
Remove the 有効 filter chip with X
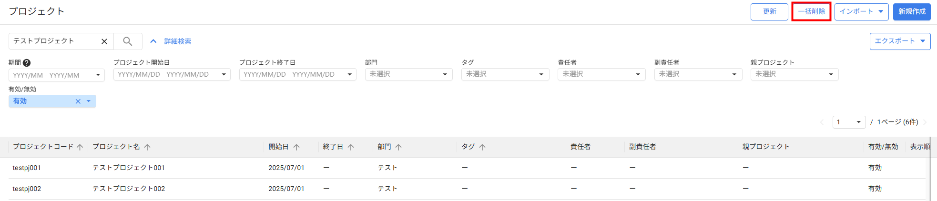click(x=78, y=101)
